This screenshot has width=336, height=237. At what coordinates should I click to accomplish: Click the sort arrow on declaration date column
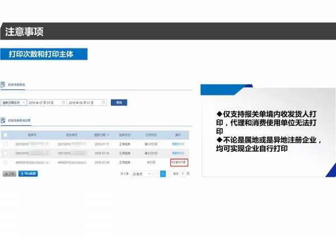[108, 135]
